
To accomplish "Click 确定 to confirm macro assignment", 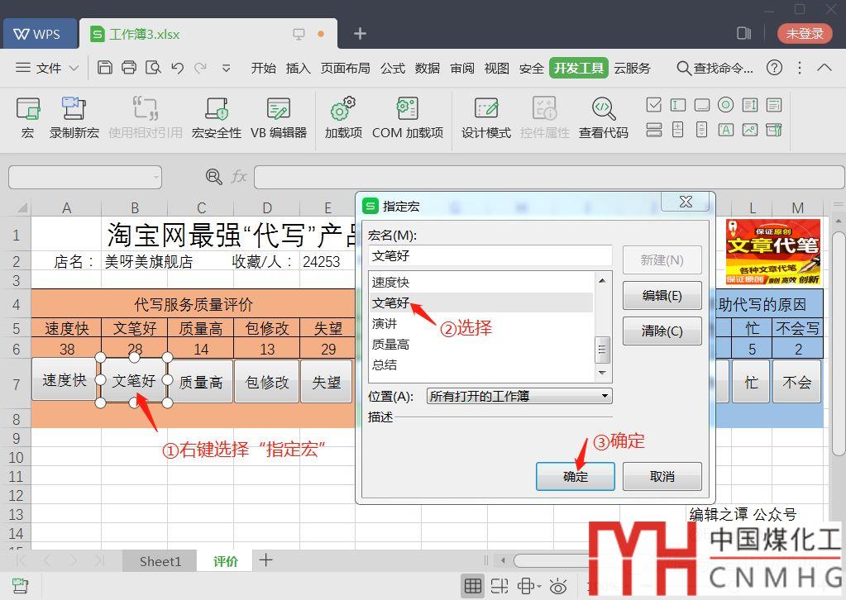I will click(575, 477).
